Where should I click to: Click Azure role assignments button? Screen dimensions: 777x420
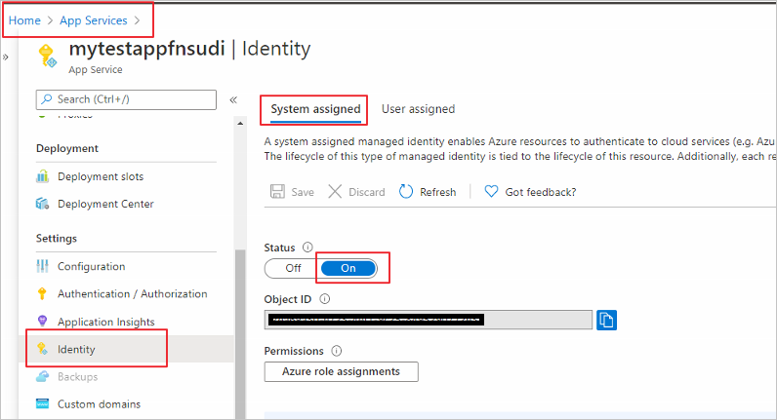click(x=341, y=371)
